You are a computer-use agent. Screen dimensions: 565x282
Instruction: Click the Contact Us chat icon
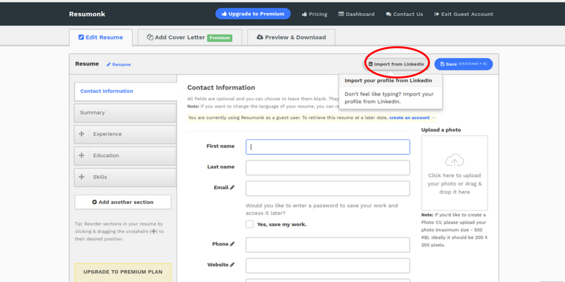388,14
